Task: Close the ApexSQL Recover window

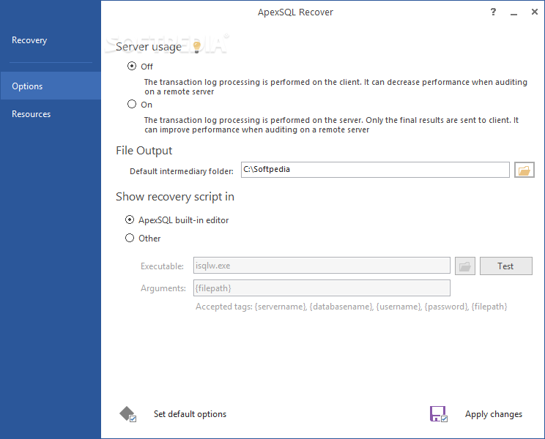Action: (x=535, y=12)
